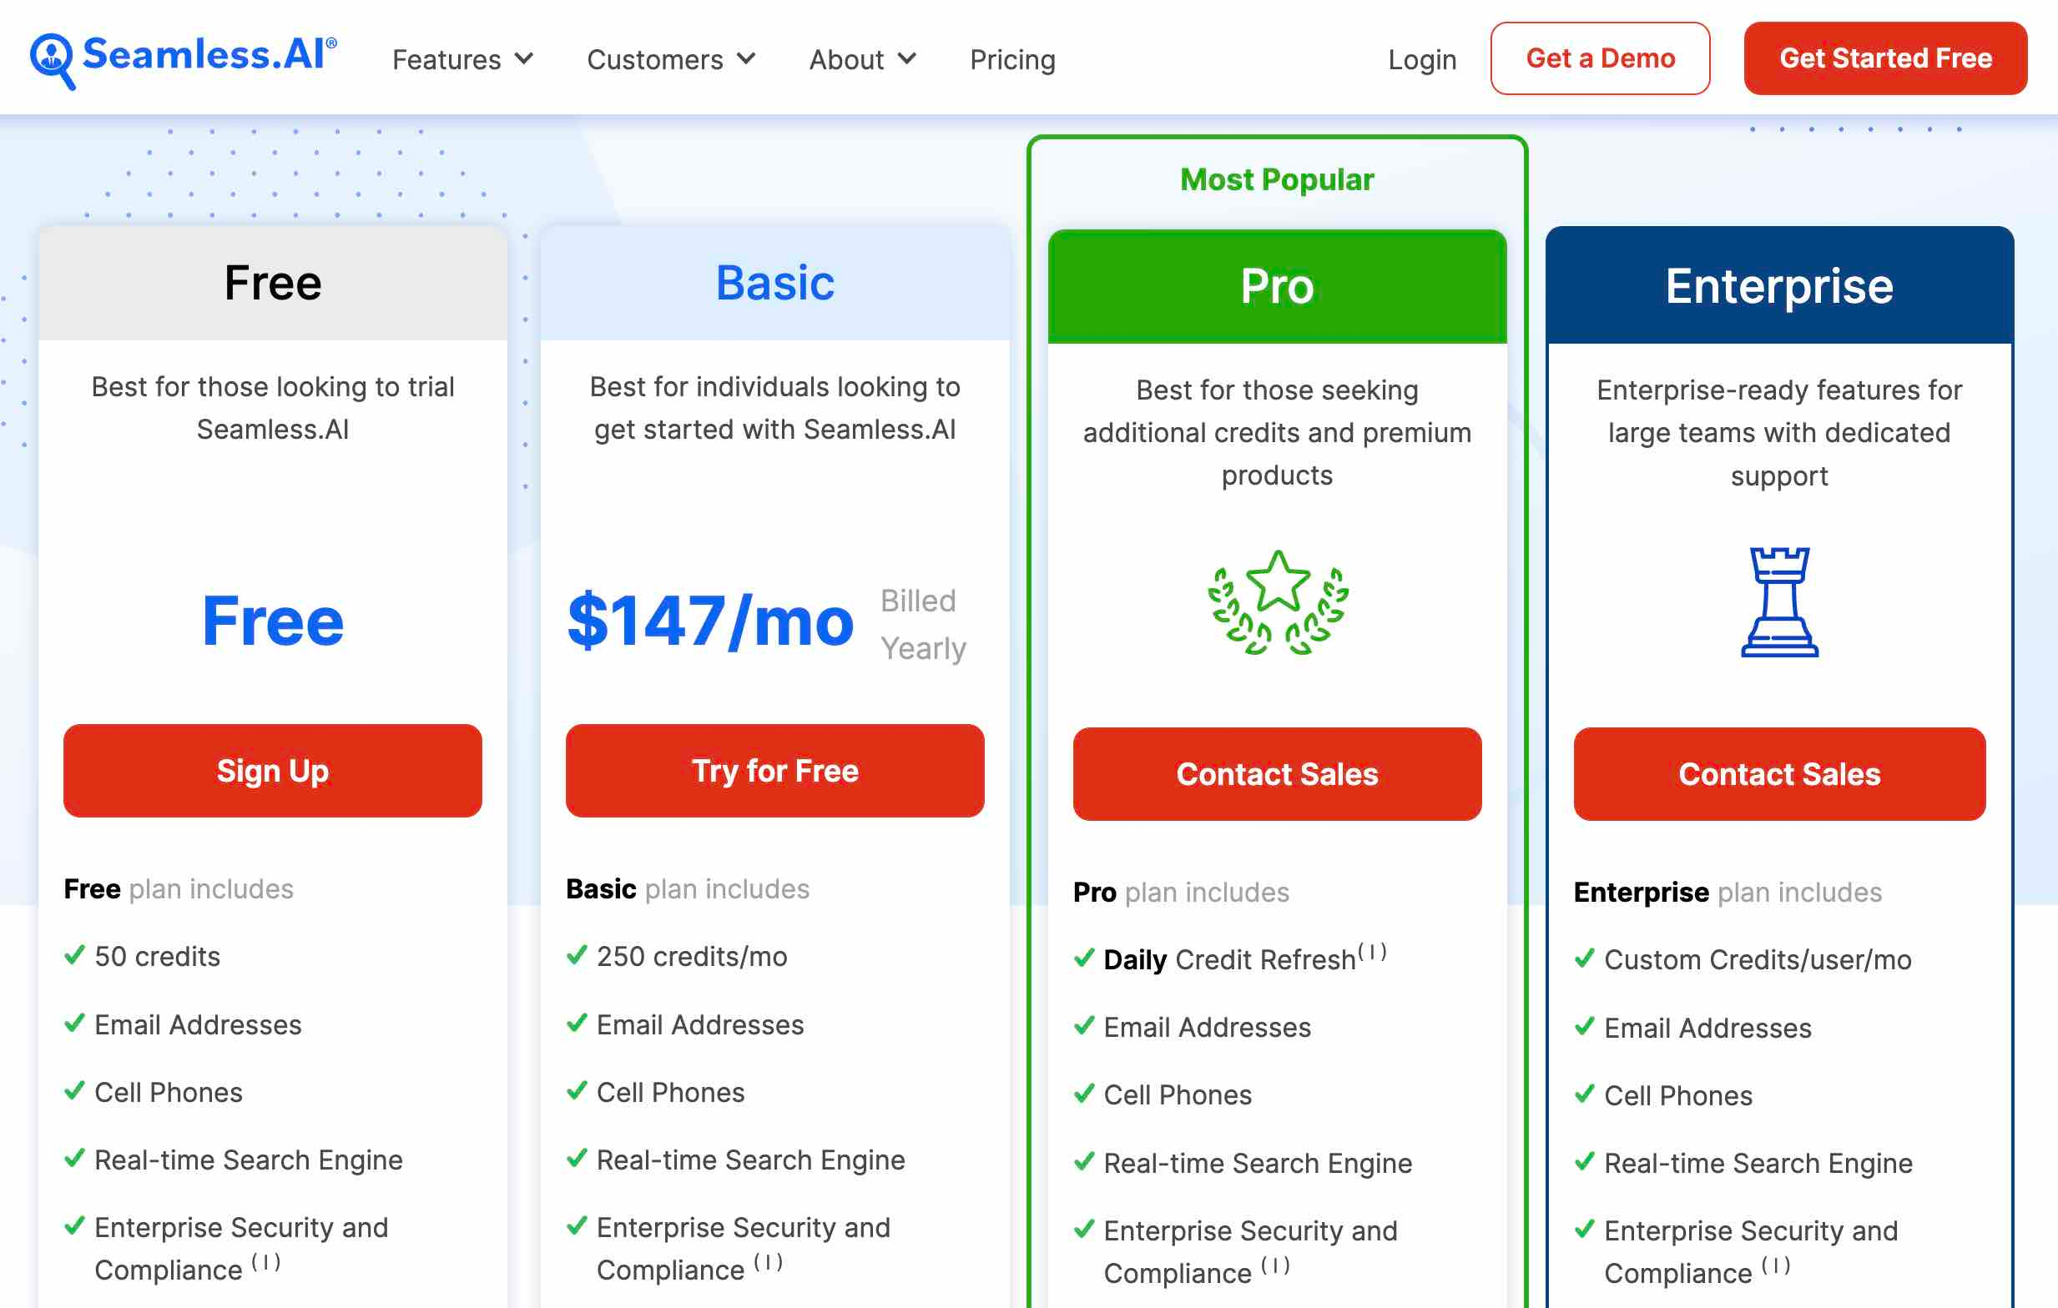The height and width of the screenshot is (1308, 2058).
Task: Click the 50 credits checkmark
Action: pyautogui.click(x=74, y=955)
